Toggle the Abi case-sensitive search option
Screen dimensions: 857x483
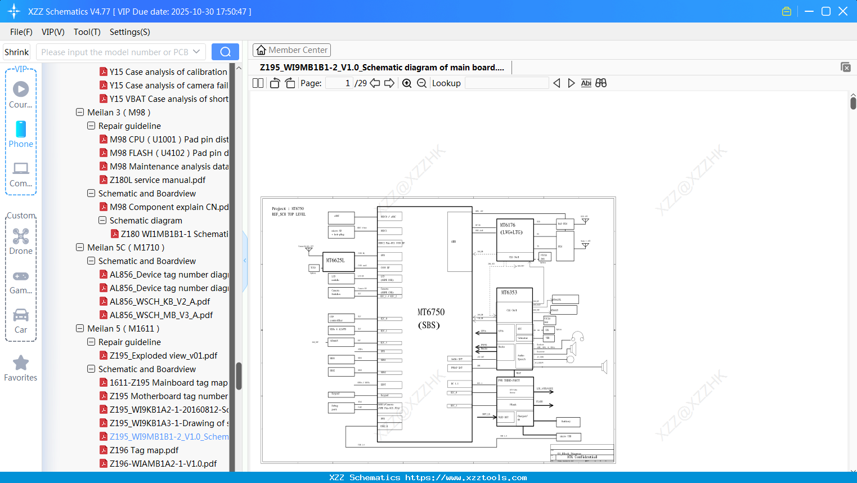click(586, 83)
